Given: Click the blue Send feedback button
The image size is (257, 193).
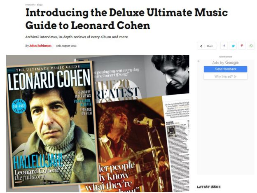Looking at the screenshot, I should (226, 69).
